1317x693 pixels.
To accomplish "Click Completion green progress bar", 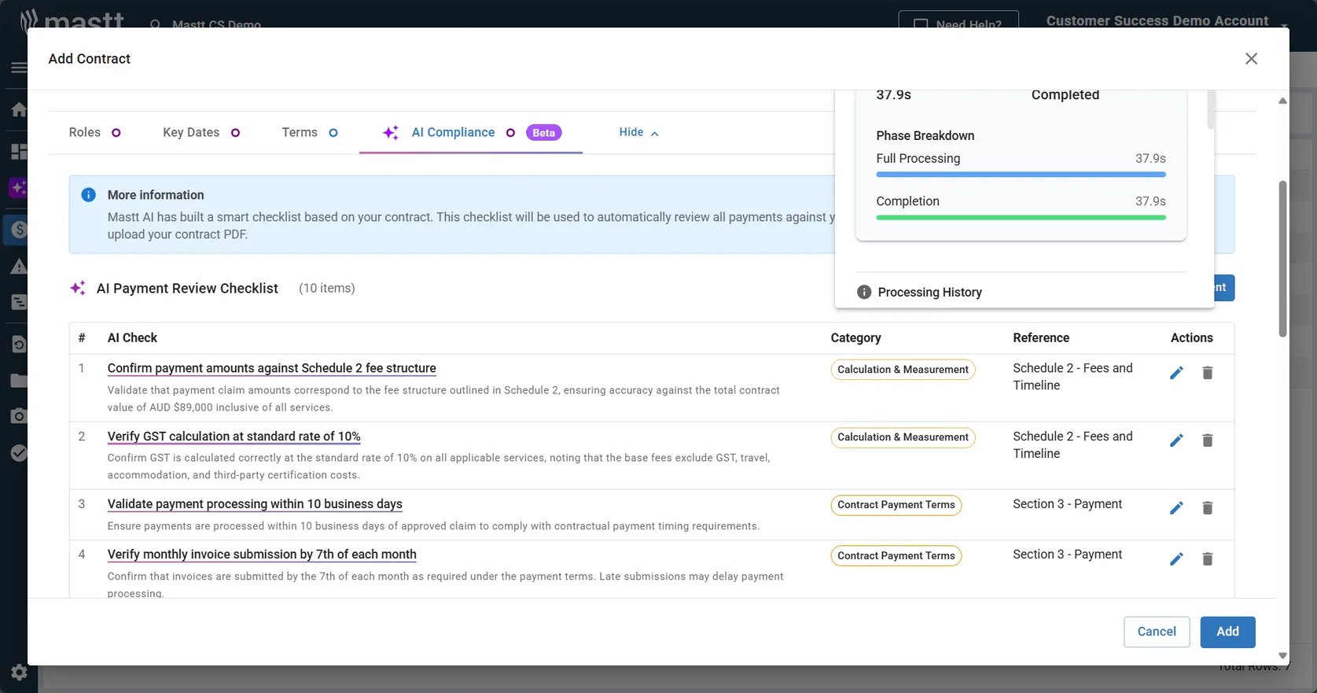I will [1021, 217].
